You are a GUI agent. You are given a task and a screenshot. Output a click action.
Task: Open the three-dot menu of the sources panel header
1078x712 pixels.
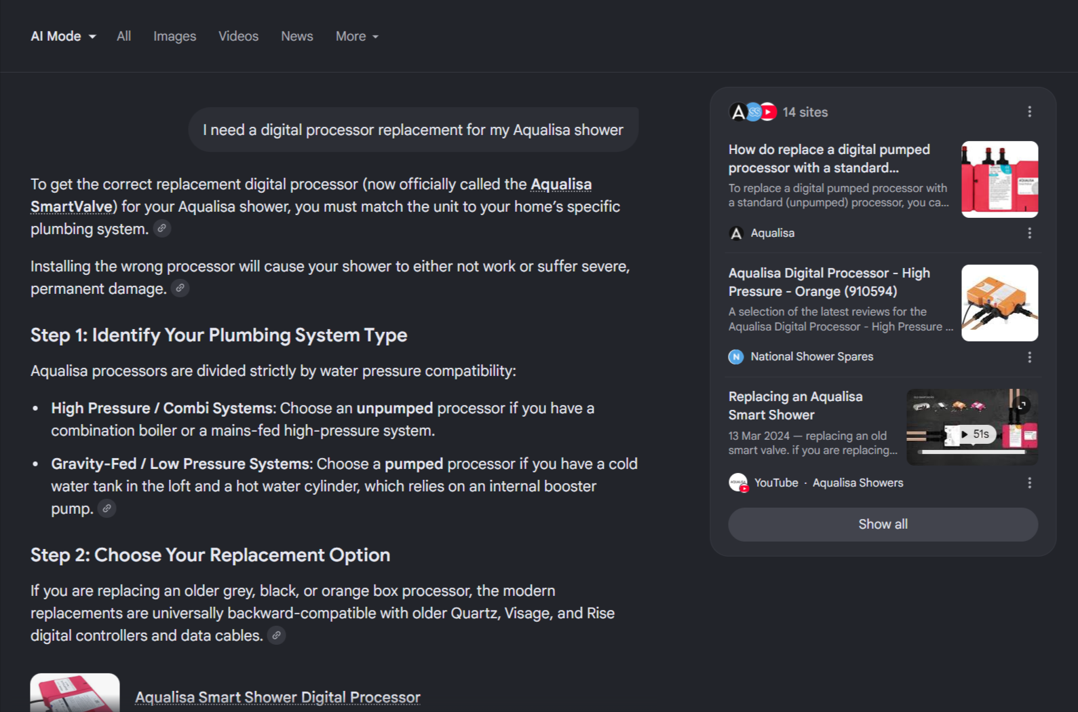[x=1029, y=111]
